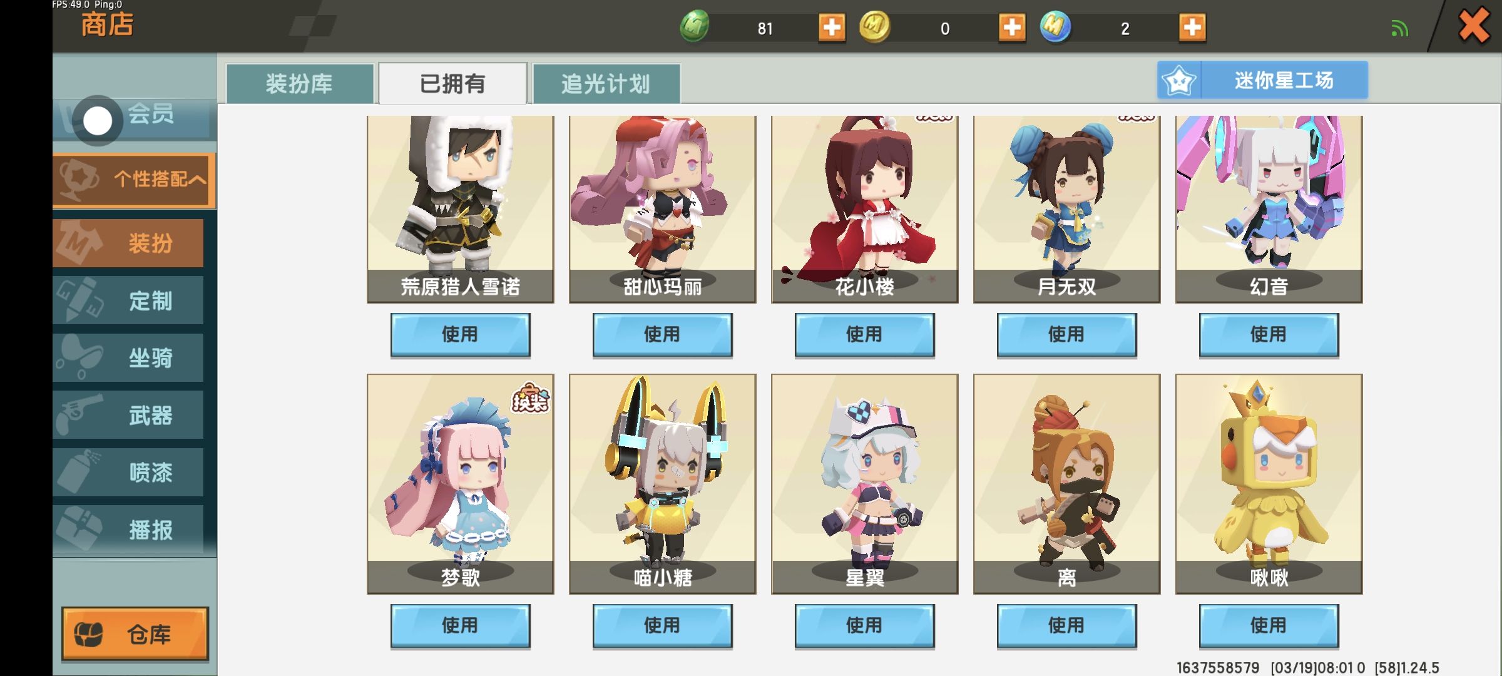The image size is (1502, 676).
Task: Click the plus icon beside gold coin balance
Action: pyautogui.click(x=1012, y=28)
